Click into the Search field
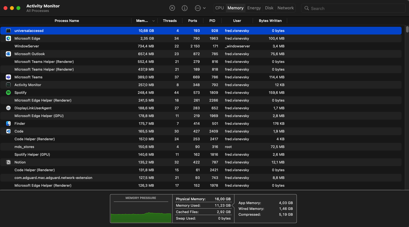The width and height of the screenshot is (409, 227). 353,8
